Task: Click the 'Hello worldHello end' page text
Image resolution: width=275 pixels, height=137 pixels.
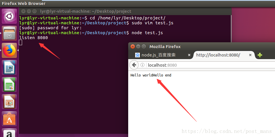Action: (x=151, y=75)
